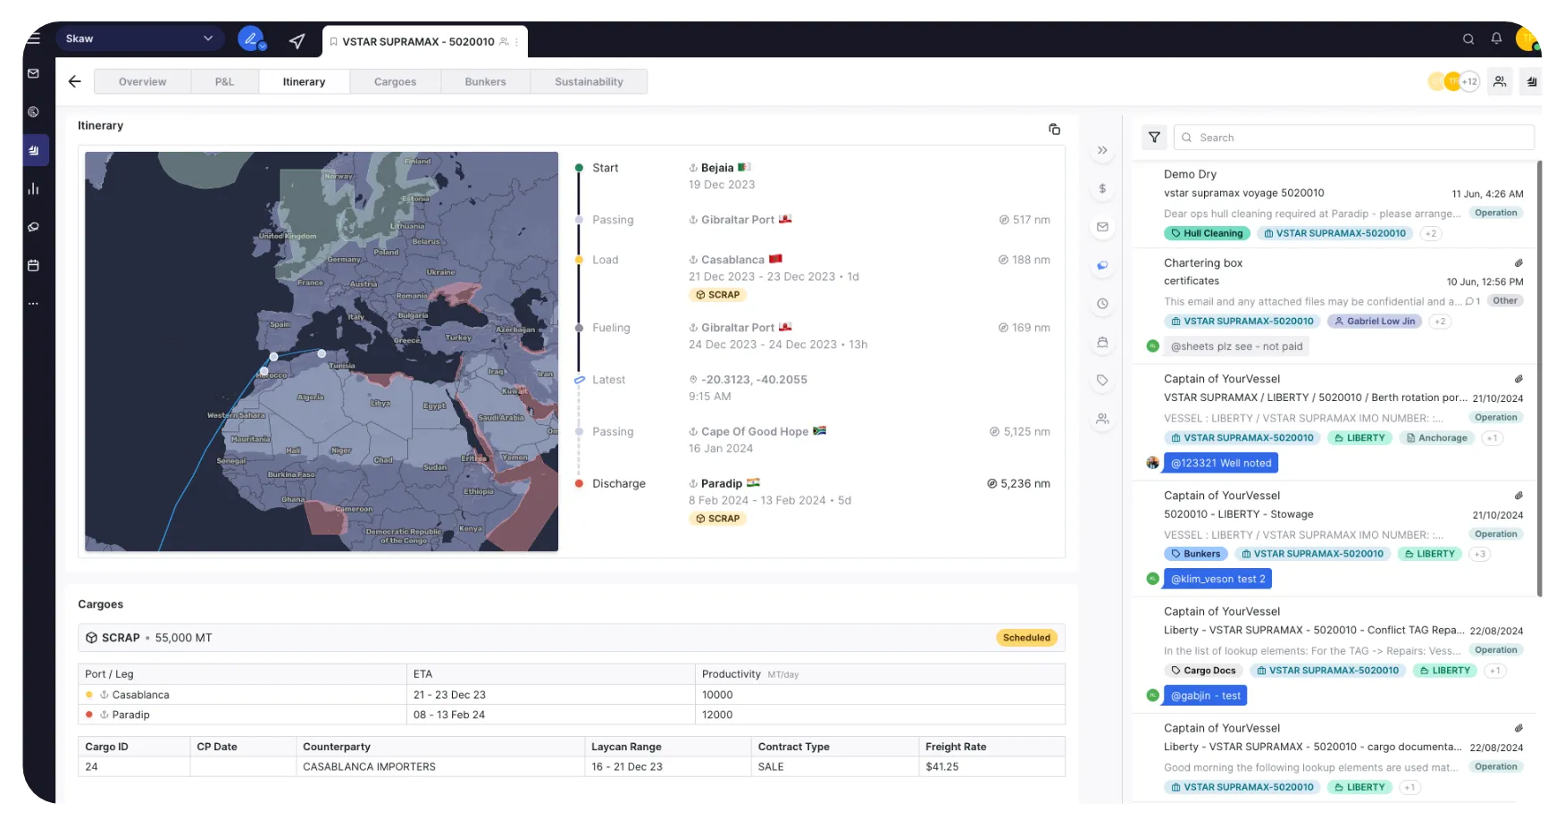Click SCRAP tag under Casablanca
This screenshot has height=828, width=1564.
coord(718,295)
